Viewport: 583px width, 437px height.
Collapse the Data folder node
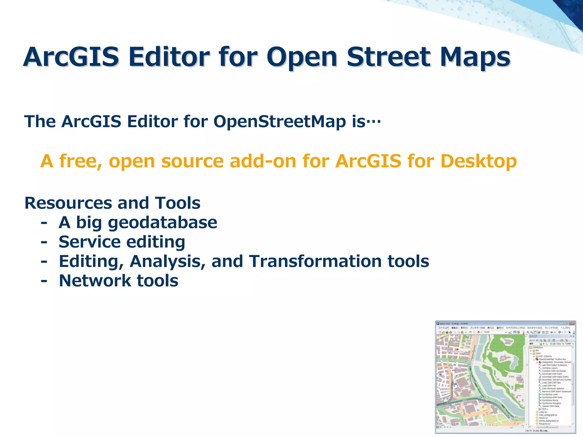(531, 353)
